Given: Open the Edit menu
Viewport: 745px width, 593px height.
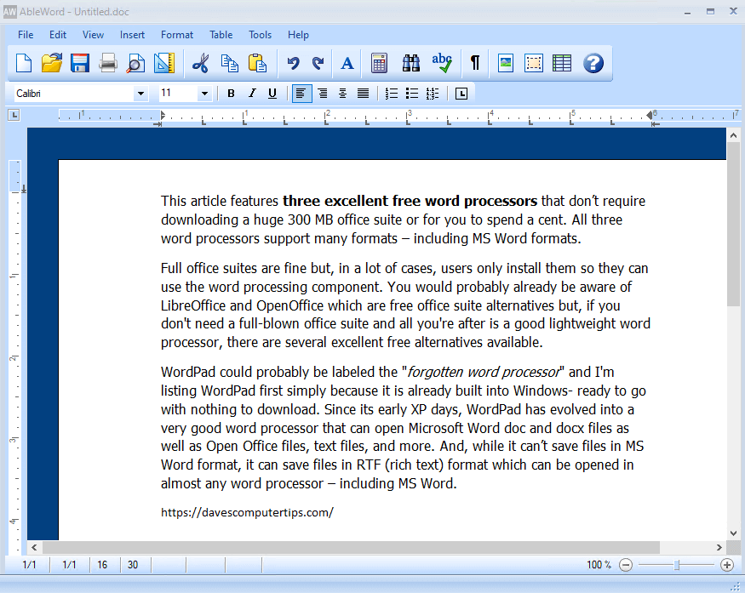Looking at the screenshot, I should point(58,35).
